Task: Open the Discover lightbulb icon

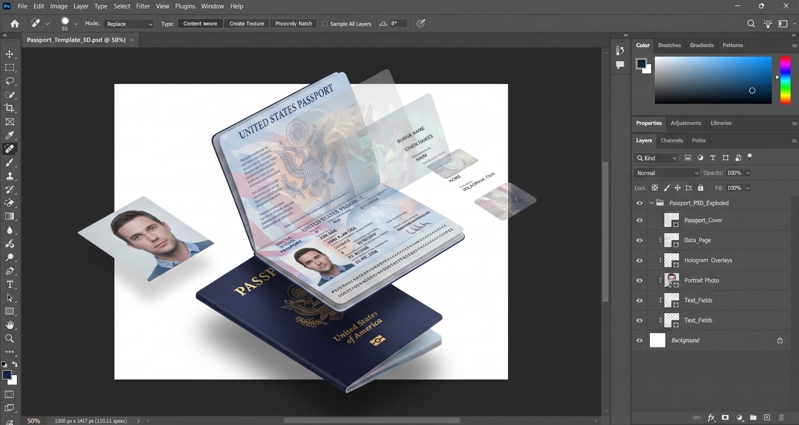Action: (768, 24)
